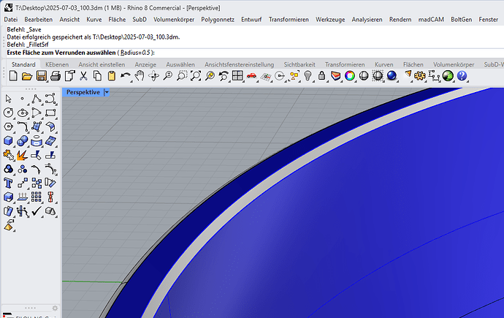Click the black checkmark Check tool
The image size is (504, 318).
(37, 211)
